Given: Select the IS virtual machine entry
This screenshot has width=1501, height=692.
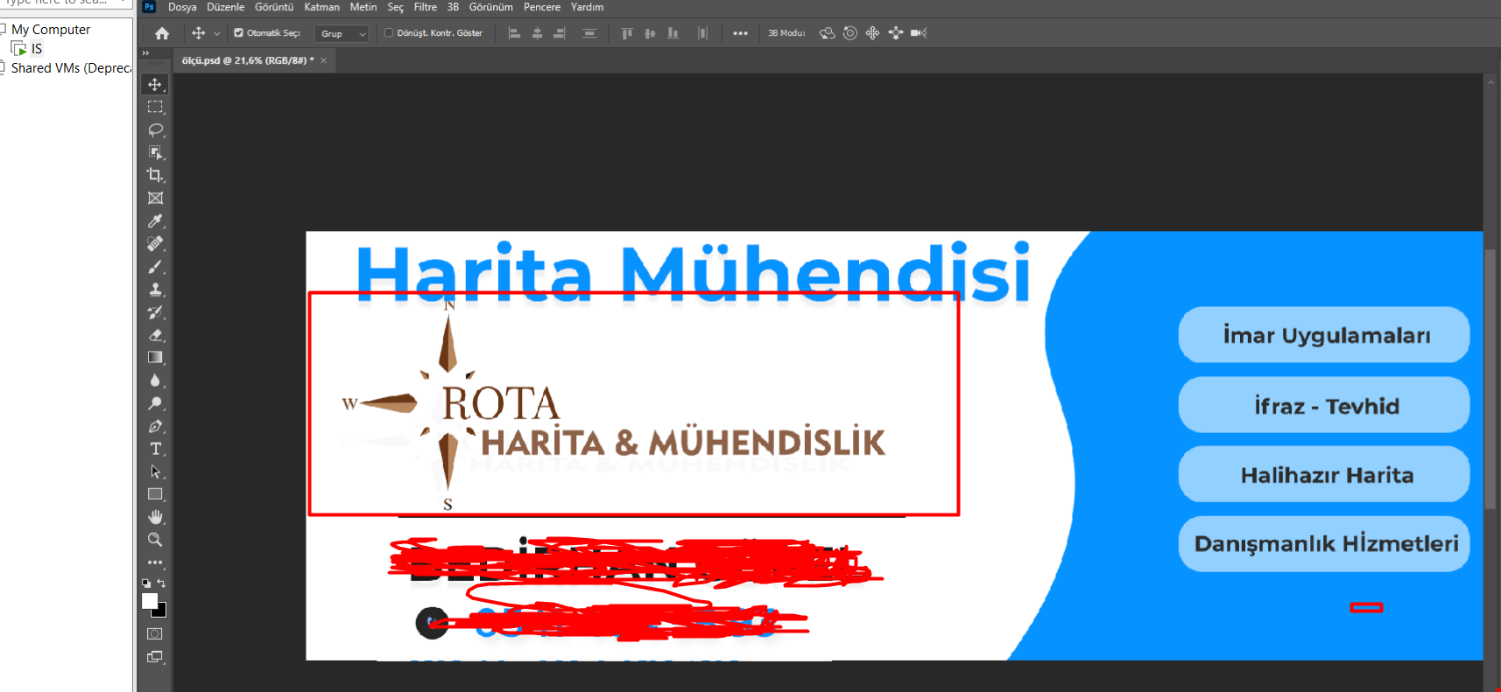Looking at the screenshot, I should (x=37, y=49).
